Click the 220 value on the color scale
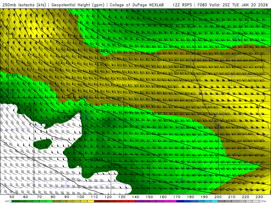Image resolution: width=271 pixels, height=203 pixels. pyautogui.click(x=245, y=197)
